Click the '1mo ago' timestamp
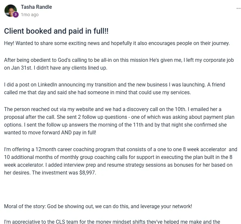The width and height of the screenshot is (241, 224). tap(30, 15)
